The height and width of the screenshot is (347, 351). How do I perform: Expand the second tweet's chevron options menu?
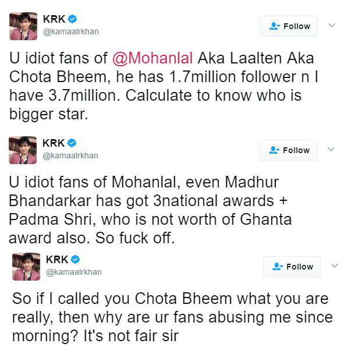[331, 149]
